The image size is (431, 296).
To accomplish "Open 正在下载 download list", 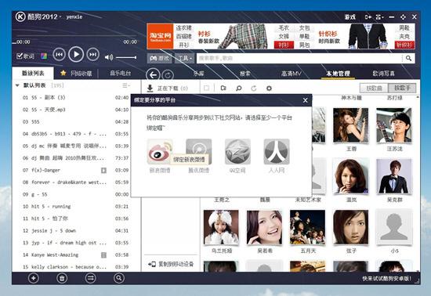I will coord(168,88).
